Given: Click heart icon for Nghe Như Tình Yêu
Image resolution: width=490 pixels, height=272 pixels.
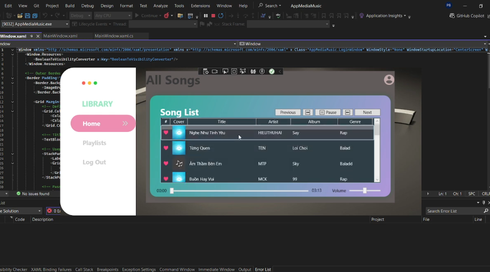Looking at the screenshot, I should tap(166, 132).
